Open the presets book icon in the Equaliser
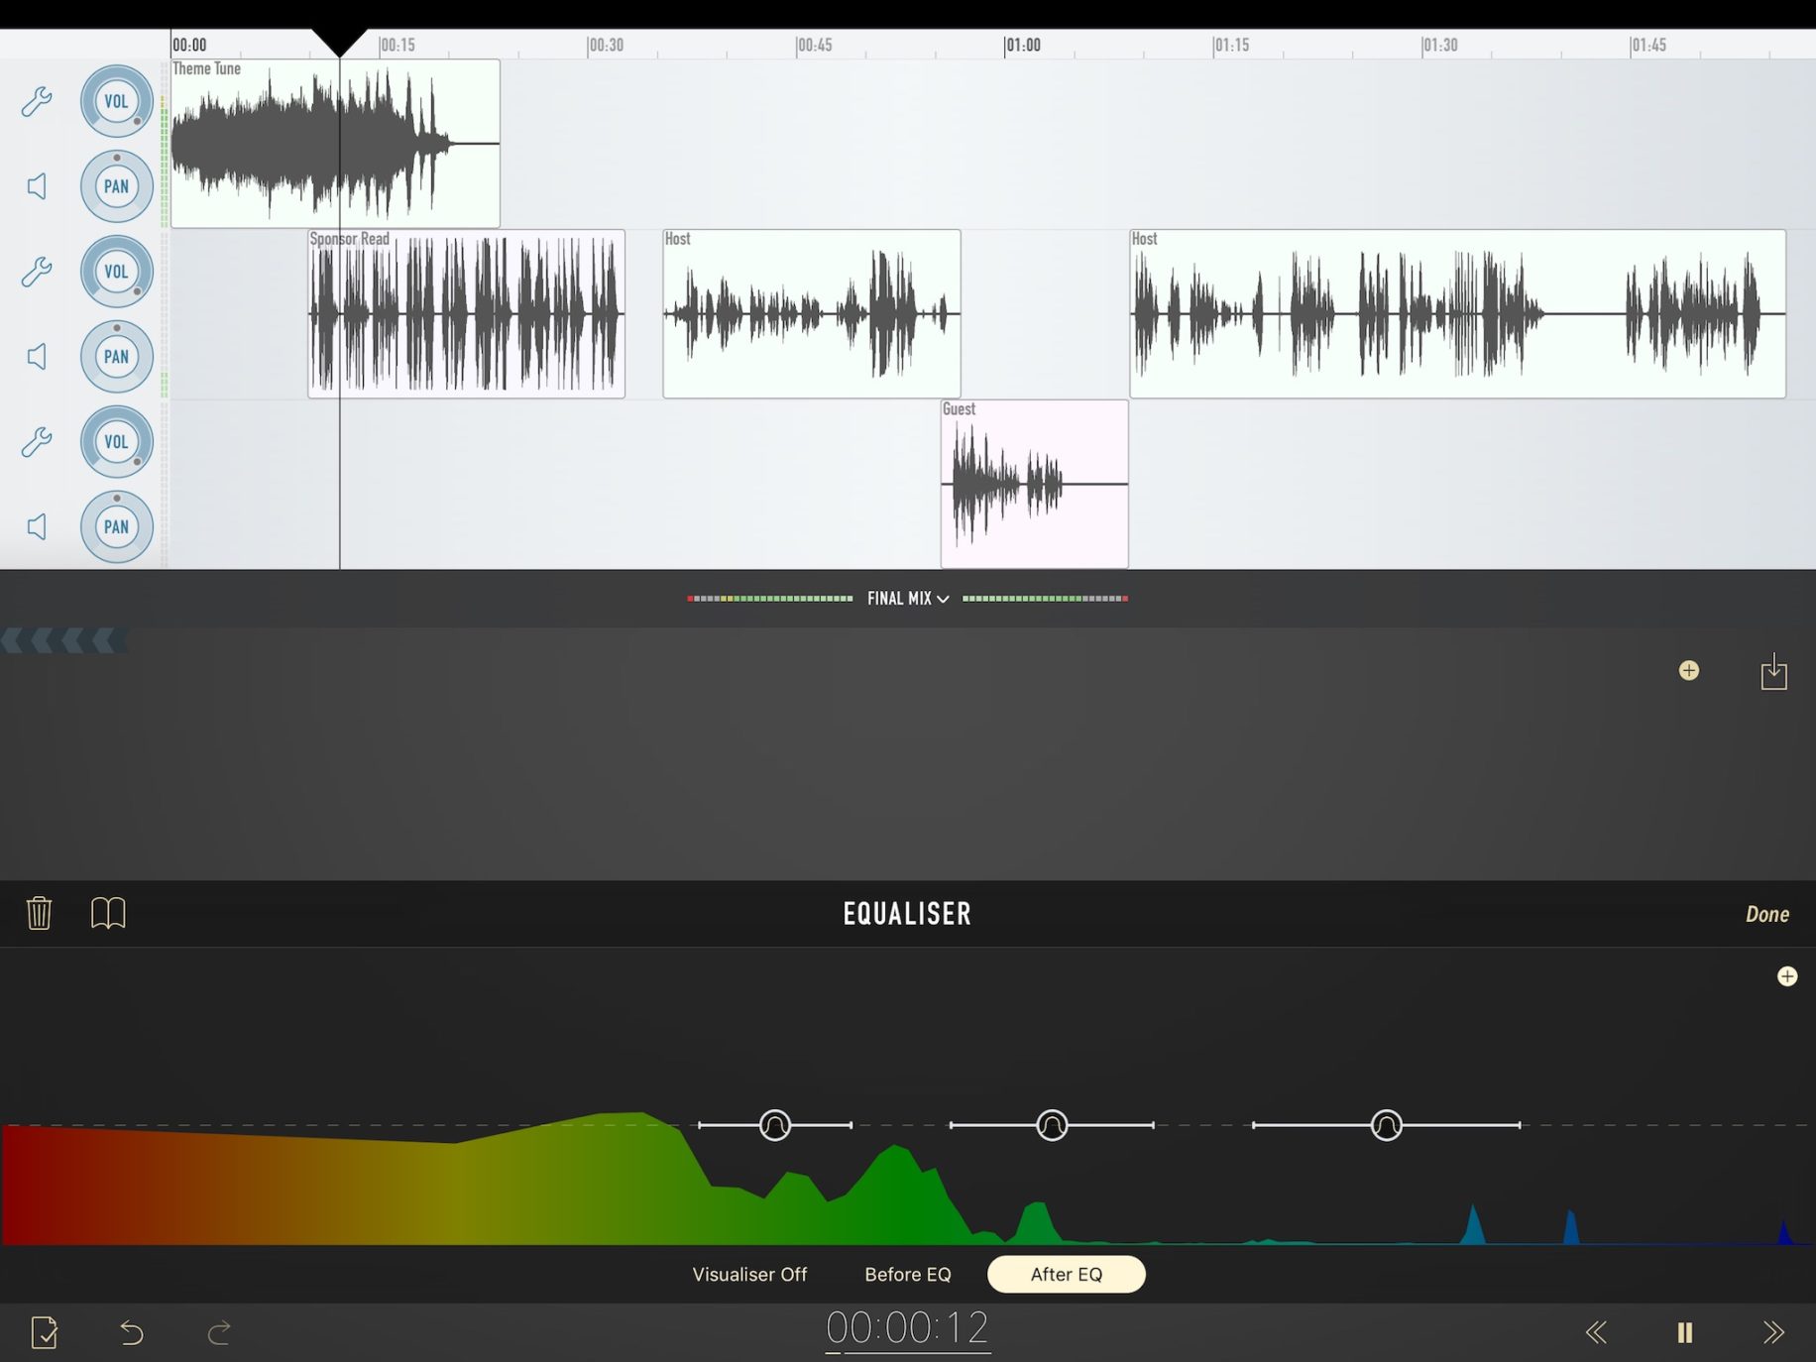 (x=109, y=913)
